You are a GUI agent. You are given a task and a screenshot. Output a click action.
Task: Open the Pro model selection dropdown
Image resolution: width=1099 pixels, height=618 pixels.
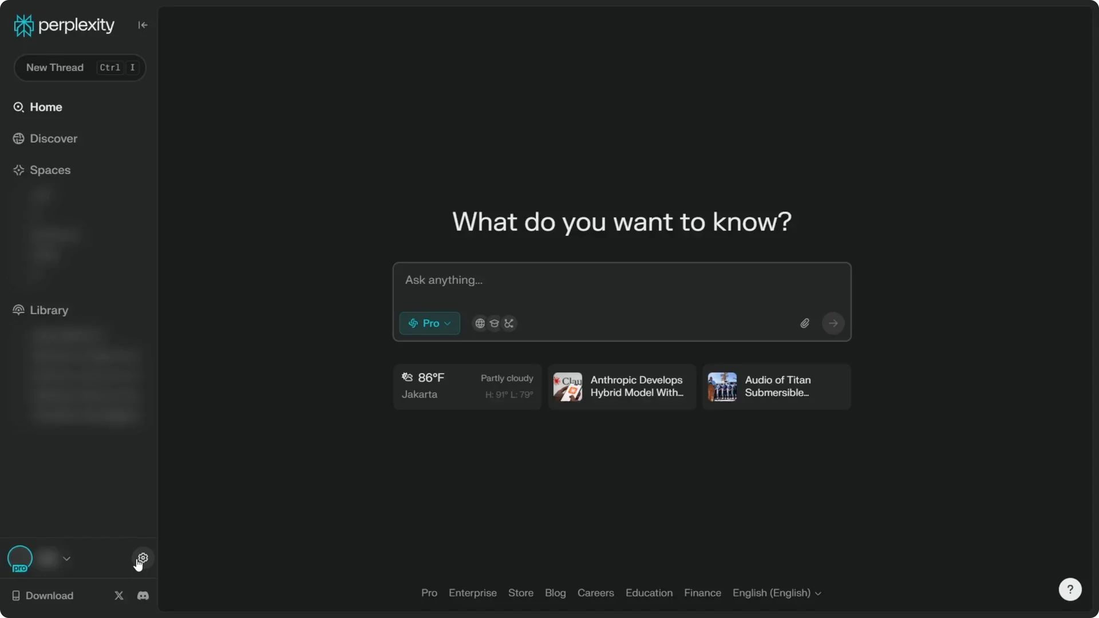click(429, 323)
